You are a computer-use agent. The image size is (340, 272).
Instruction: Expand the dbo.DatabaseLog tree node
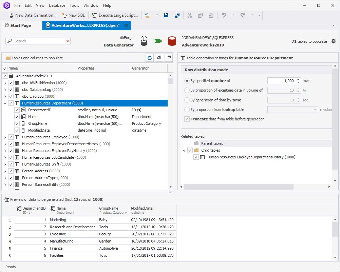pos(5,90)
